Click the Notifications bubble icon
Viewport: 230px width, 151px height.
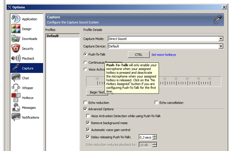click(16, 117)
